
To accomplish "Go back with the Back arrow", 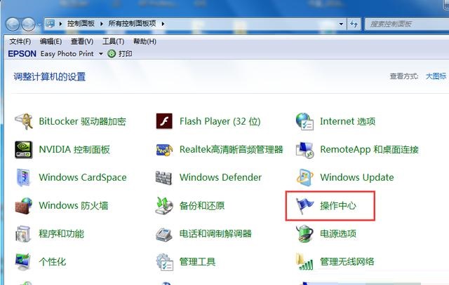I will point(13,24).
